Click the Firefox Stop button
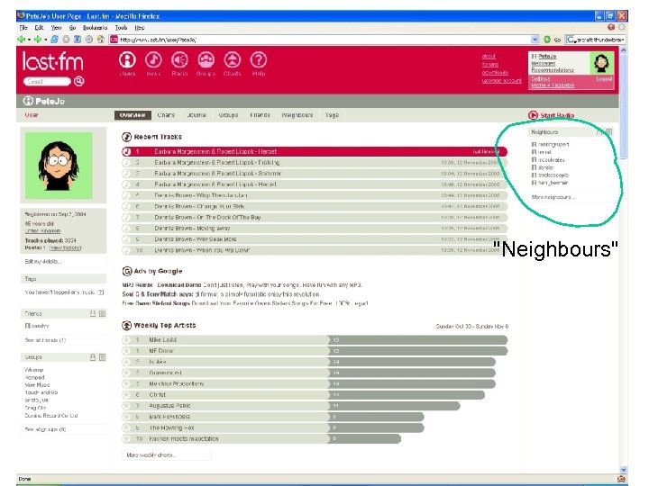The height and width of the screenshot is (486, 649). (66, 40)
